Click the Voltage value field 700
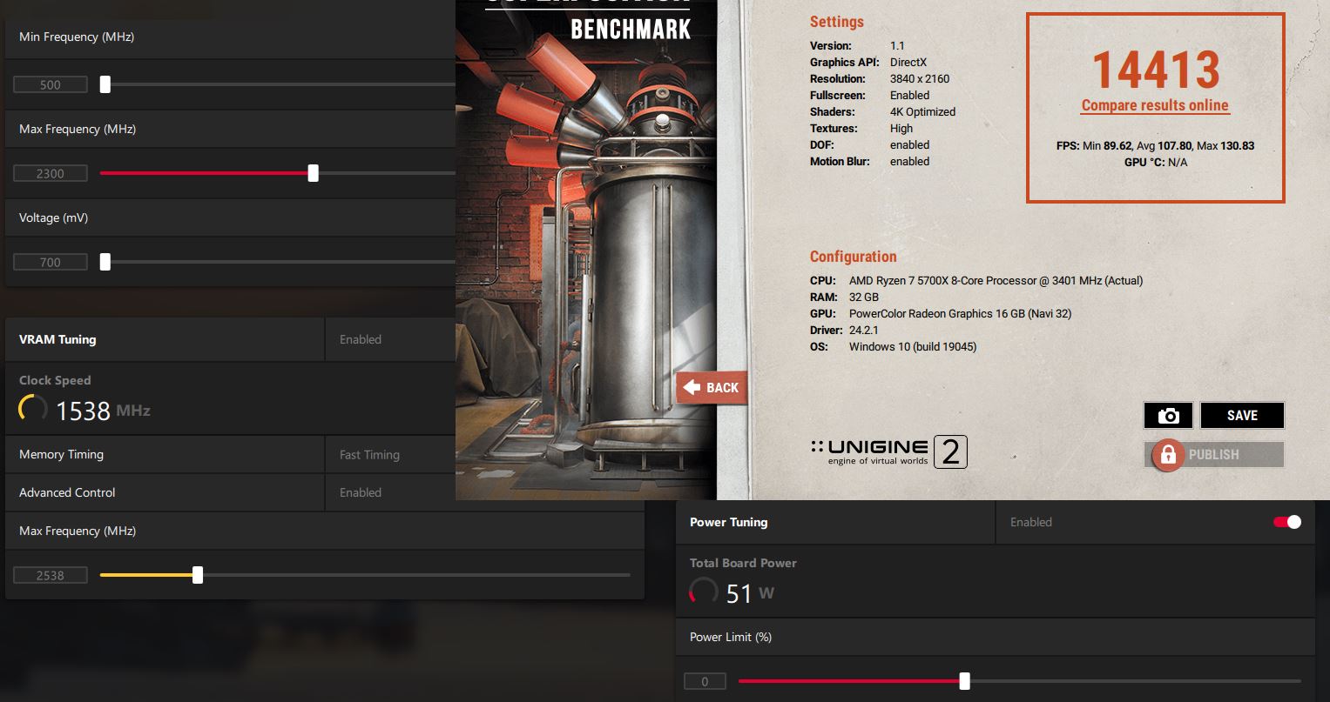Screen dimensions: 1330x702 point(51,262)
